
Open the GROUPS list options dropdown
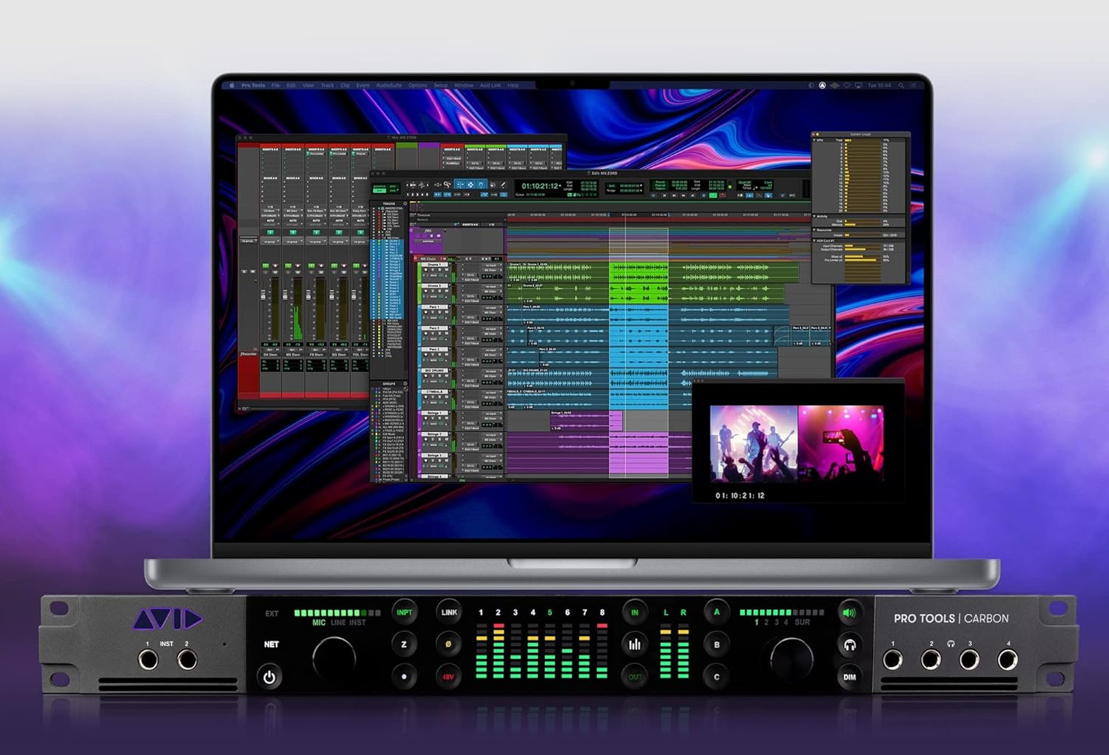click(x=405, y=384)
